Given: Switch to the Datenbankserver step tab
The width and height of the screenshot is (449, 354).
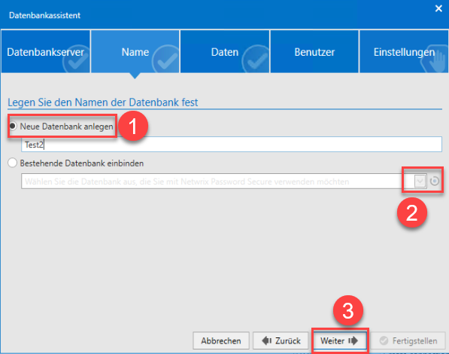Looking at the screenshot, I should [x=46, y=51].
